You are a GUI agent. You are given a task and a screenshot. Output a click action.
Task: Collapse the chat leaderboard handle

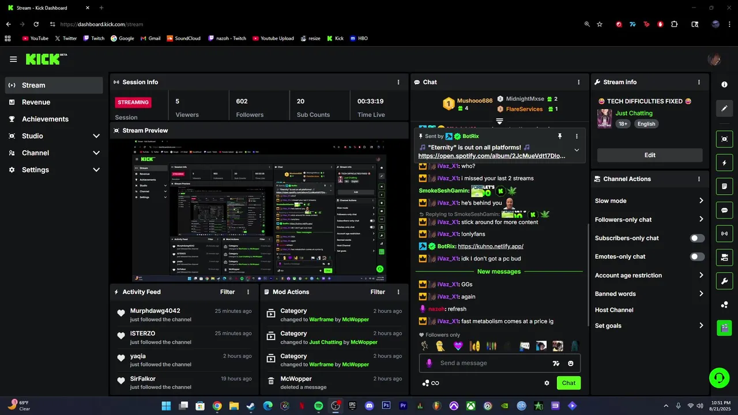click(500, 121)
